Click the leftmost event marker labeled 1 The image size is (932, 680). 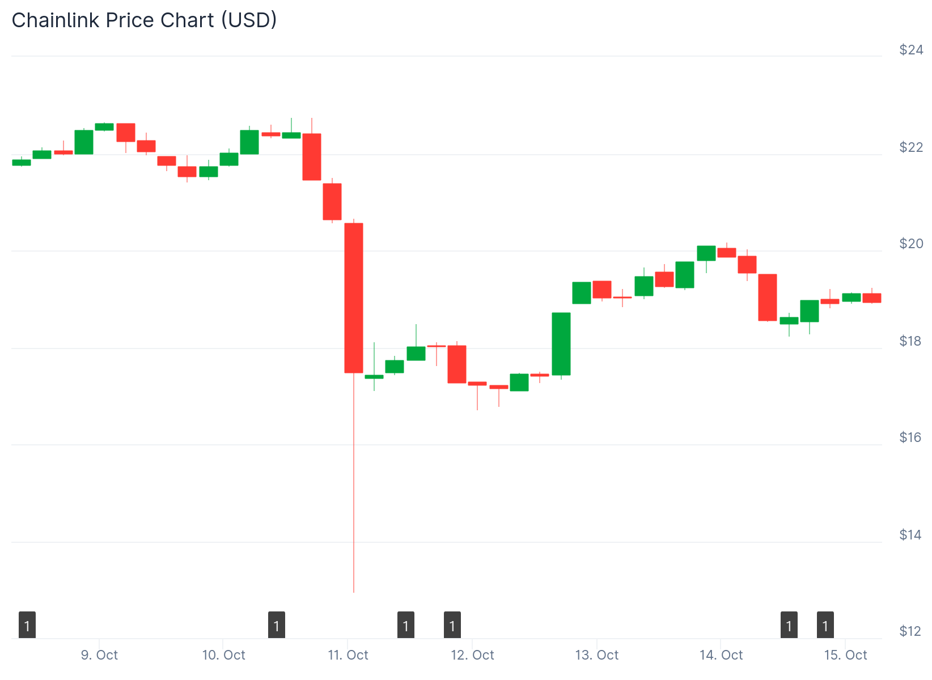(x=27, y=625)
